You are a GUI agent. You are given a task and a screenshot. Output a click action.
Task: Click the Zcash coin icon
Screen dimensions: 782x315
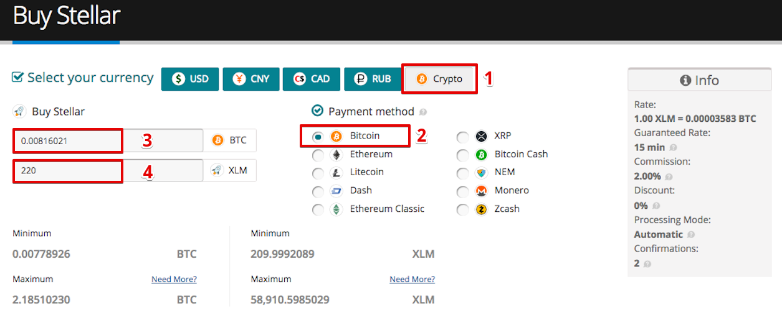(x=481, y=209)
